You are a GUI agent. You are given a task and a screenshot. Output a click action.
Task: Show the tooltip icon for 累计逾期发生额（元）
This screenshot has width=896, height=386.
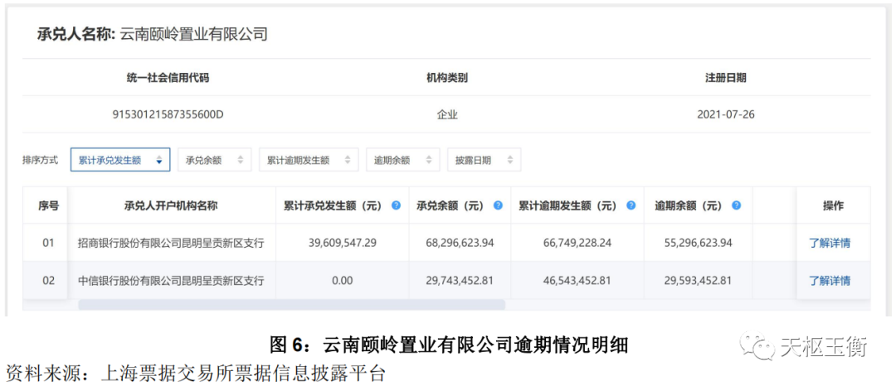(631, 205)
